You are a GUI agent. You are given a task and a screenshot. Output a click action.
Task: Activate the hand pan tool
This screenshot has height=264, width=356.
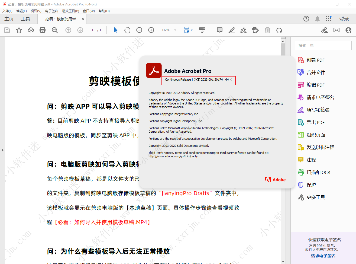pyautogui.click(x=127, y=30)
